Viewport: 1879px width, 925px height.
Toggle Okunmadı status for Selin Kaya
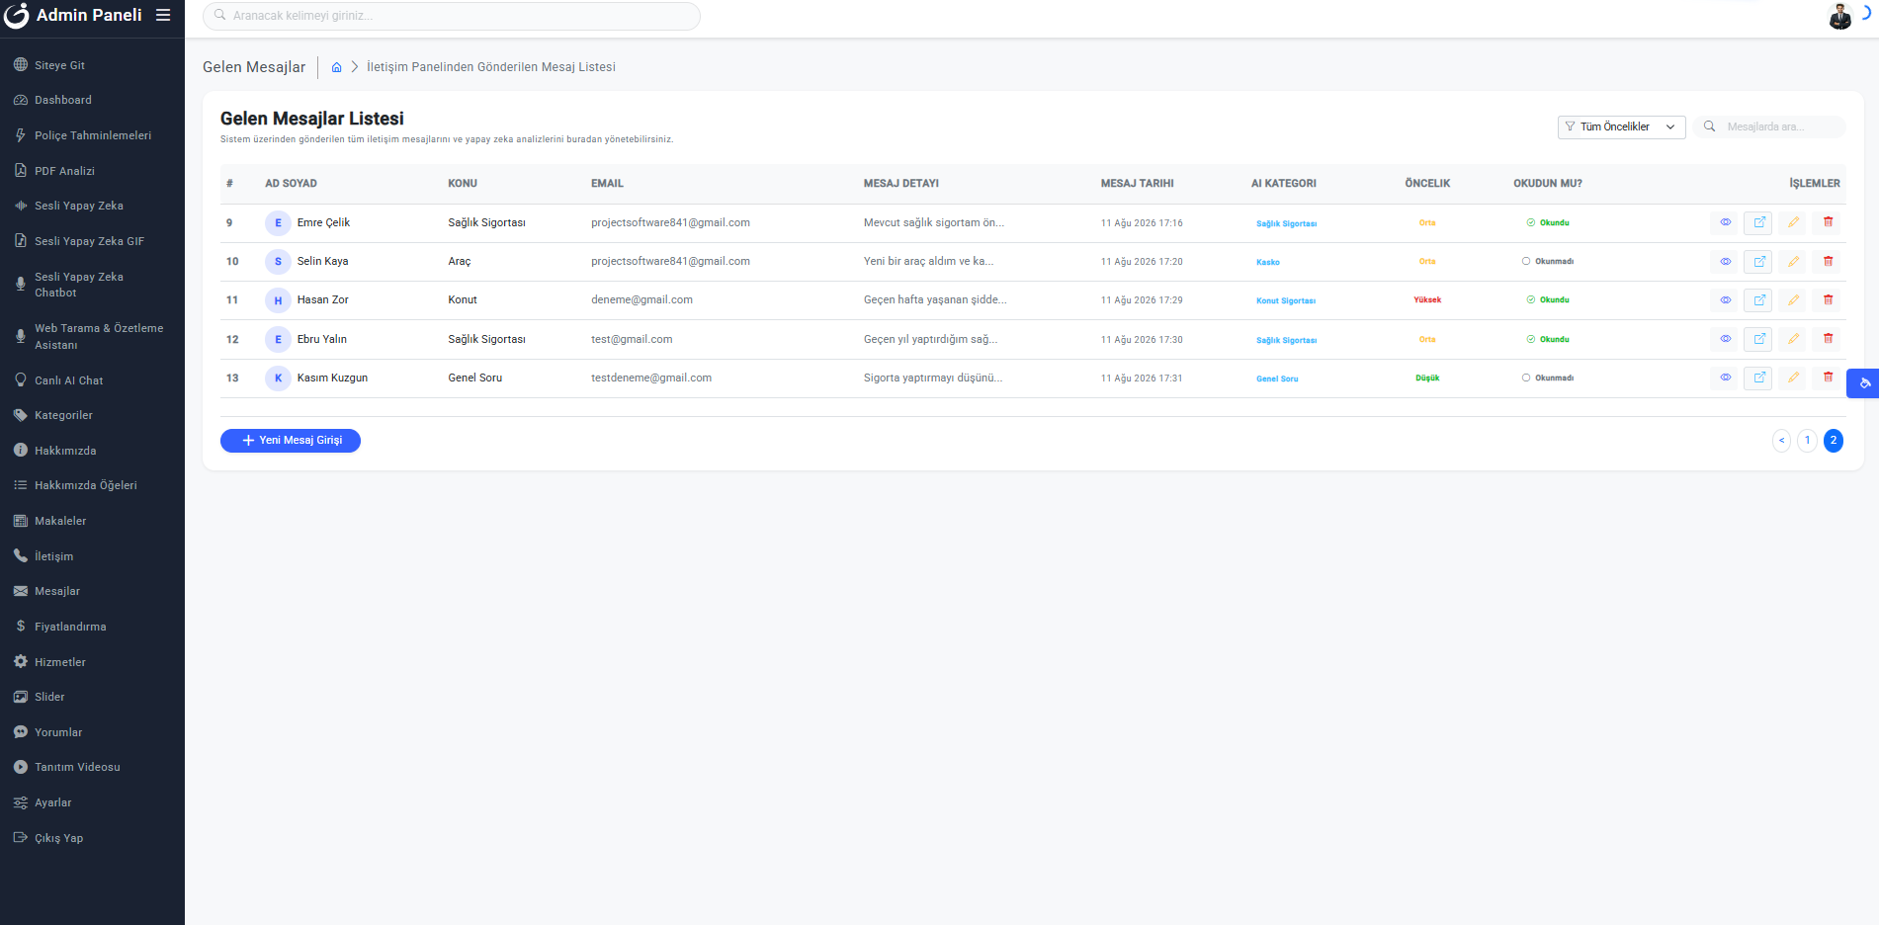(1548, 262)
